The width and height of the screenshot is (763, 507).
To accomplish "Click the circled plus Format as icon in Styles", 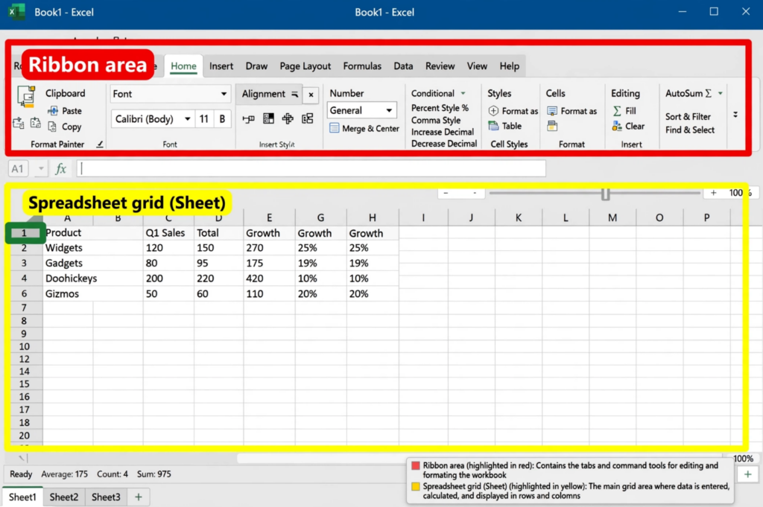I will pos(493,111).
